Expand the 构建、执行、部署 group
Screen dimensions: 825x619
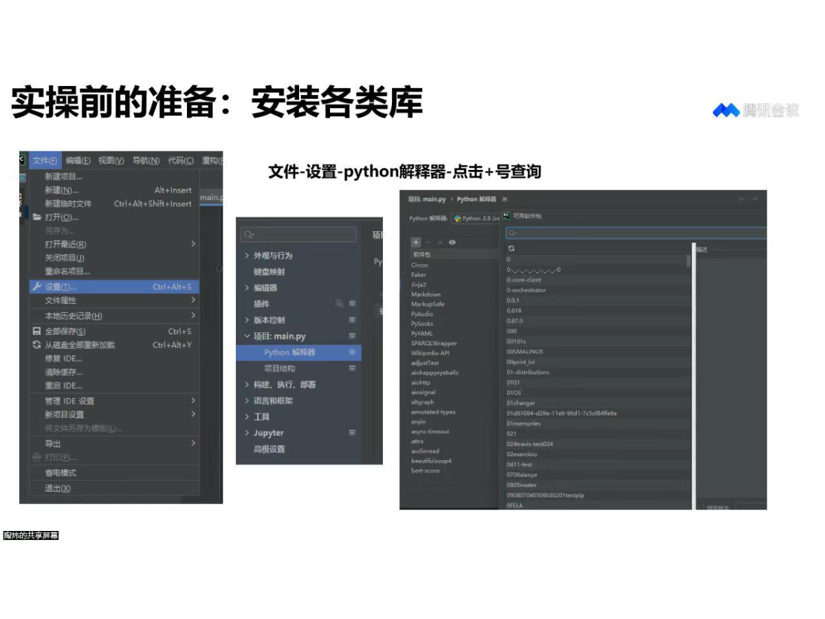[247, 384]
